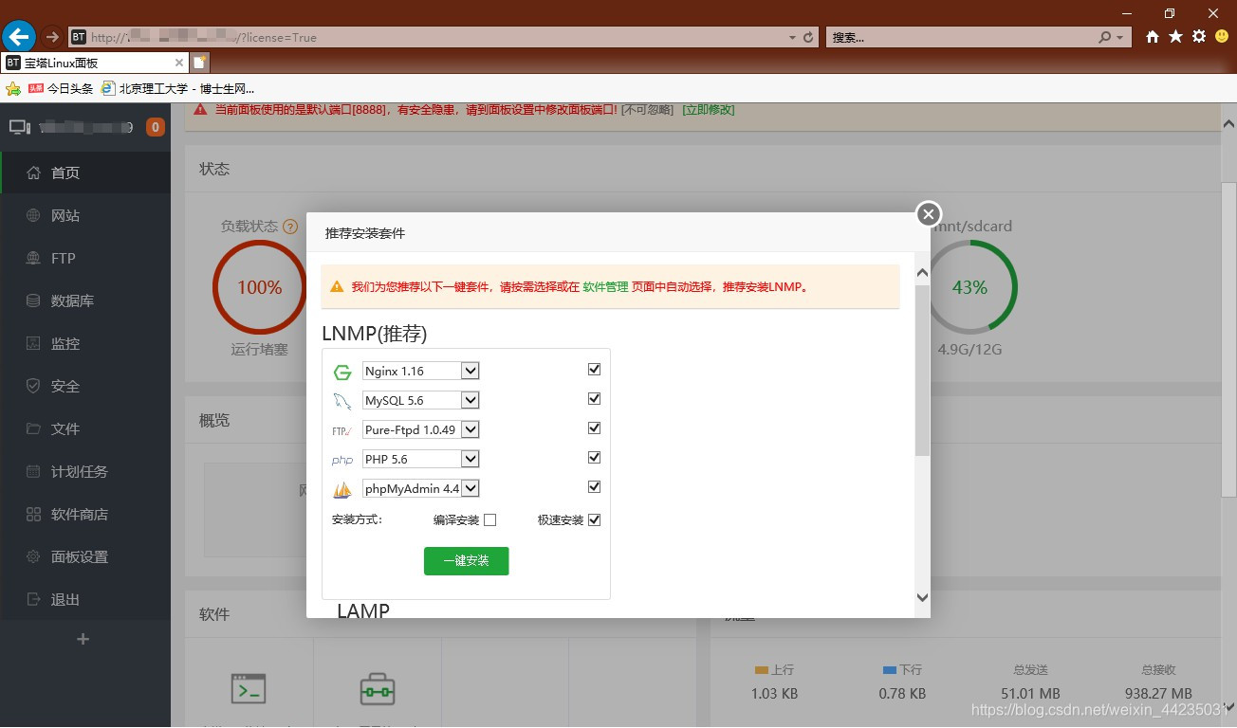Click the 一键安装 button
Image resolution: width=1237 pixels, height=728 pixels.
[466, 561]
